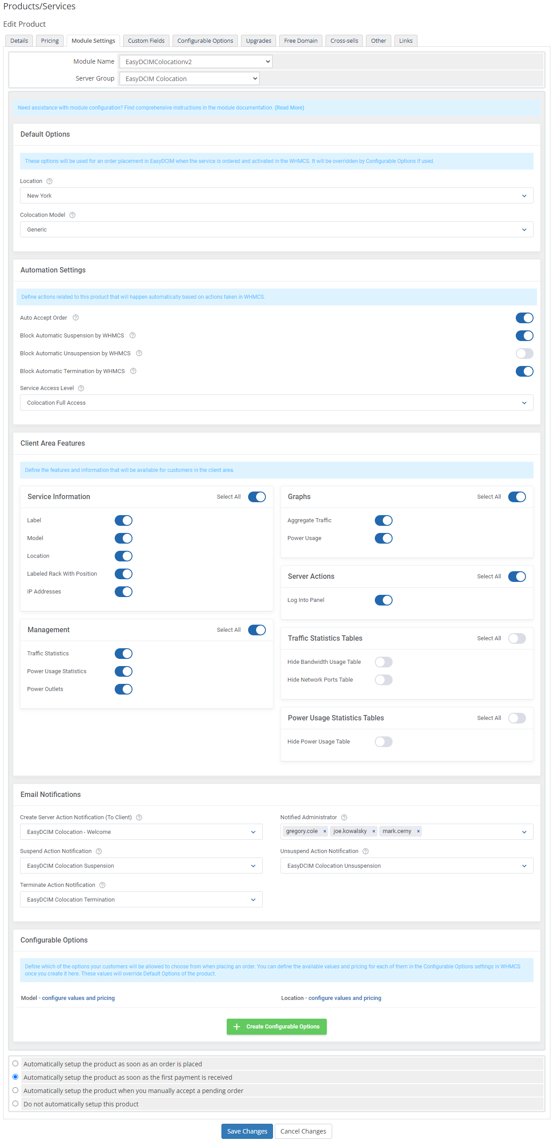Click help icon beside Service Access Level
The height and width of the screenshot is (1142, 554).
[x=81, y=388]
